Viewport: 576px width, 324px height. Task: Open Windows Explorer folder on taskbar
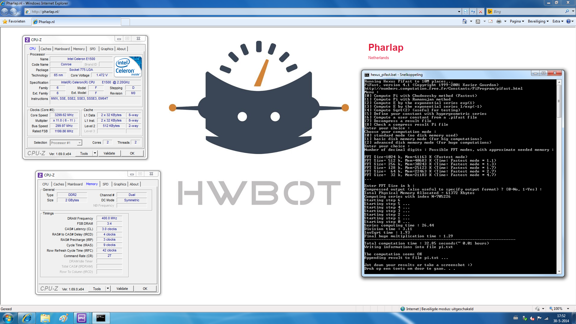(45, 318)
